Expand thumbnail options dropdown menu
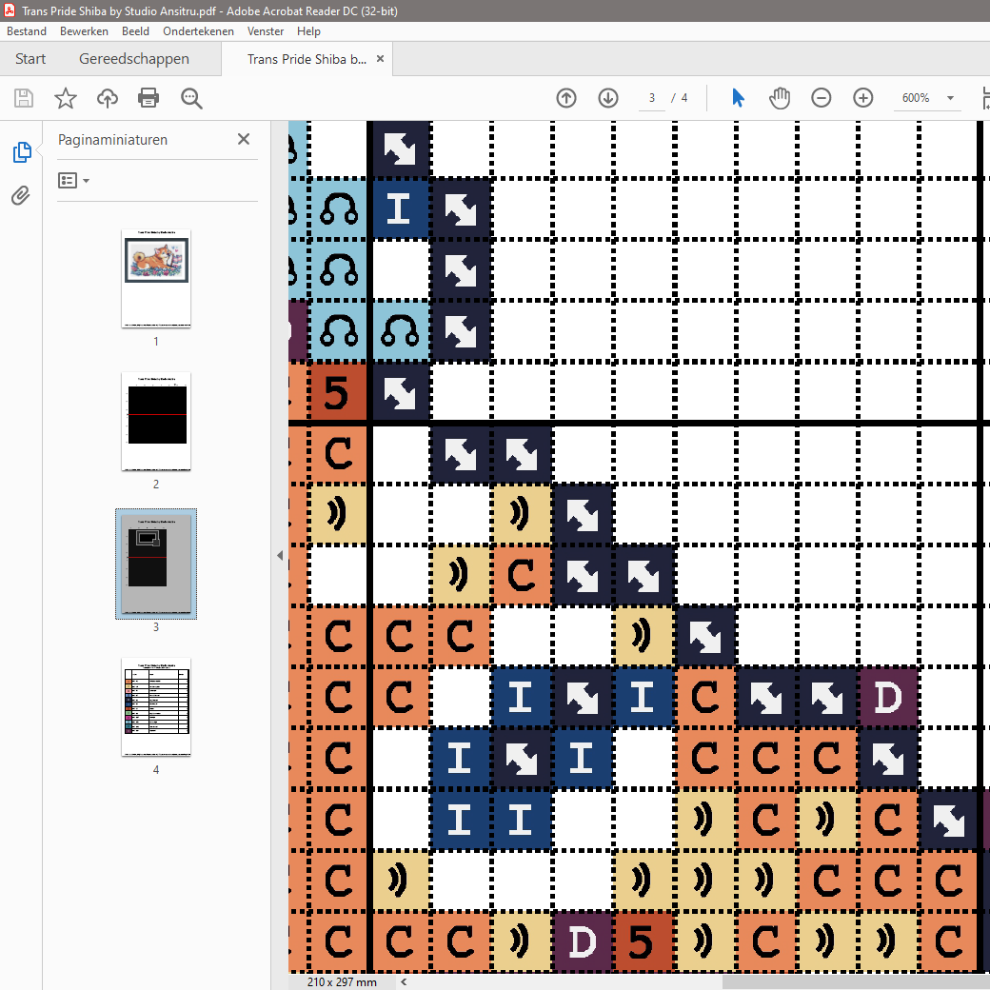The height and width of the screenshot is (990, 990). tap(73, 180)
